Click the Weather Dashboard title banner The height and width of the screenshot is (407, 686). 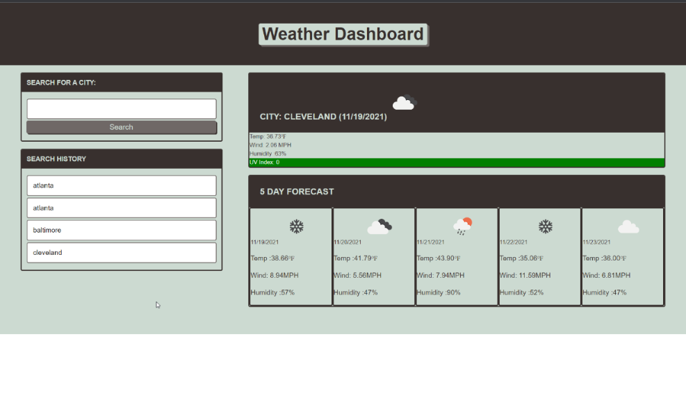coord(343,33)
